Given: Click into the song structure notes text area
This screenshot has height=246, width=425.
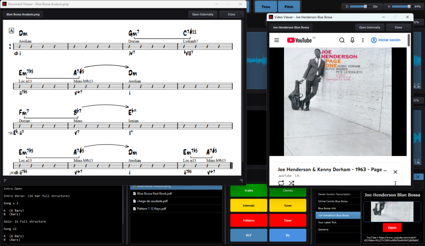Looking at the screenshot, I should tap(62, 214).
